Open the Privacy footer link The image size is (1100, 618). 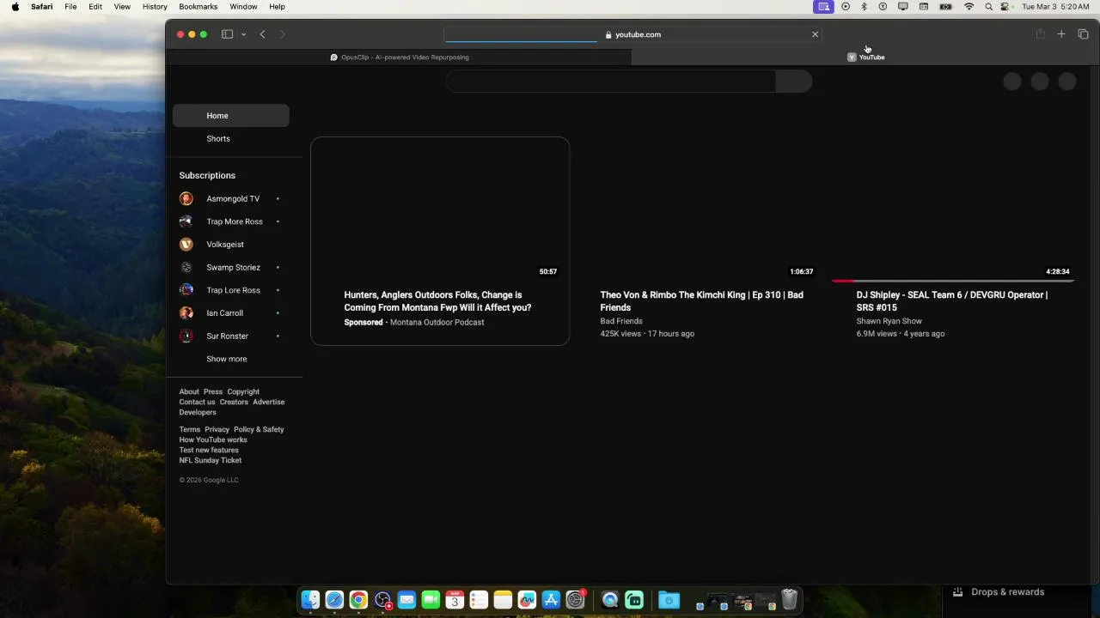click(217, 429)
